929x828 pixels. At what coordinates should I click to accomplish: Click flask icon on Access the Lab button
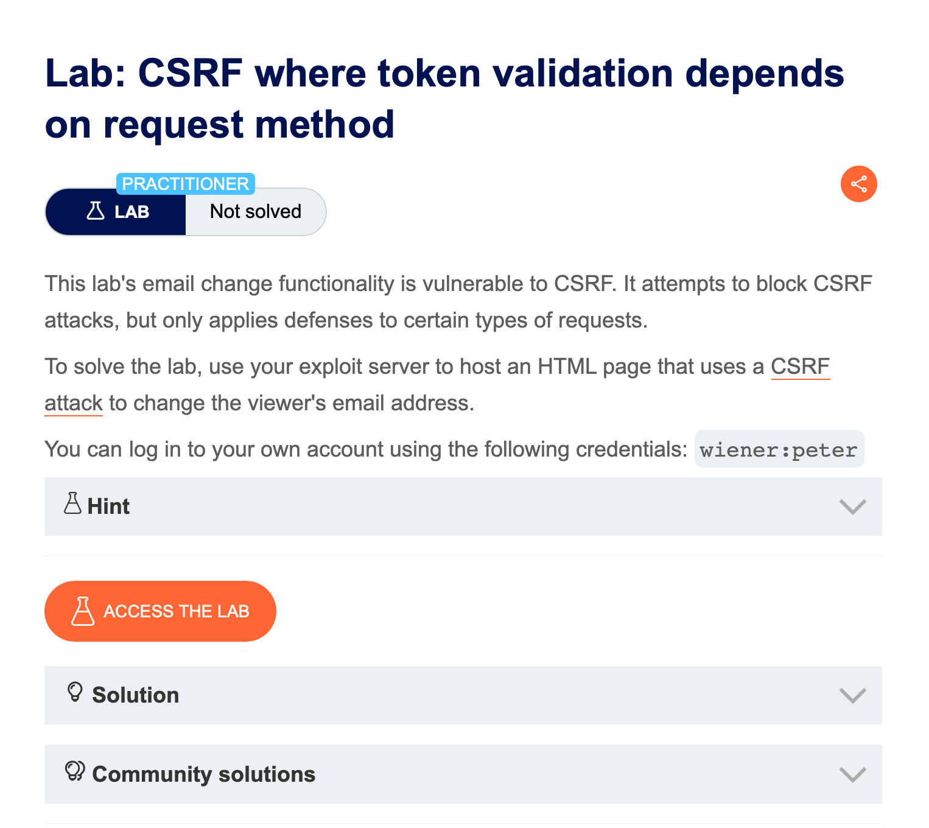83,611
